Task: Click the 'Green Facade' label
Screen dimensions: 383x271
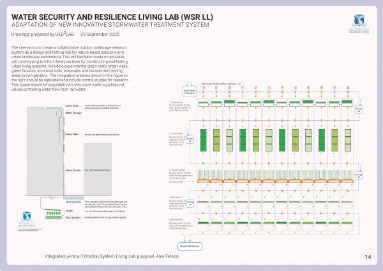Action: [73, 170]
